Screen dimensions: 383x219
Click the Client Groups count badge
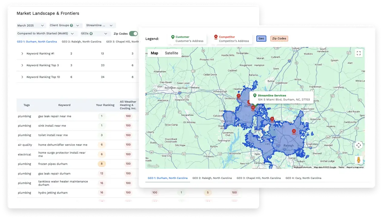point(71,26)
